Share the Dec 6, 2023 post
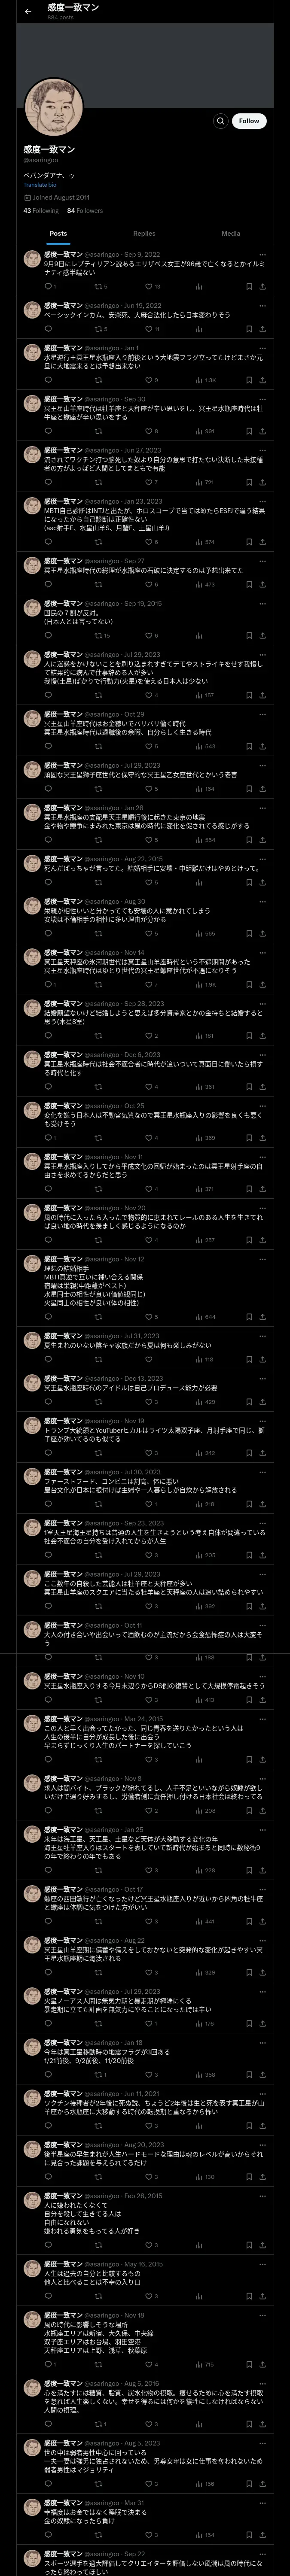The height and width of the screenshot is (2576, 290). pos(262,1086)
